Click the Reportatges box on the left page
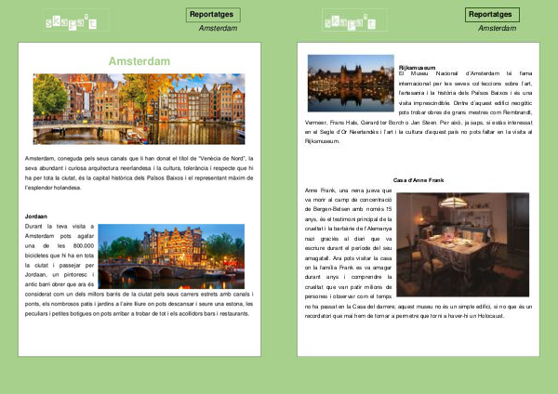 click(x=211, y=14)
